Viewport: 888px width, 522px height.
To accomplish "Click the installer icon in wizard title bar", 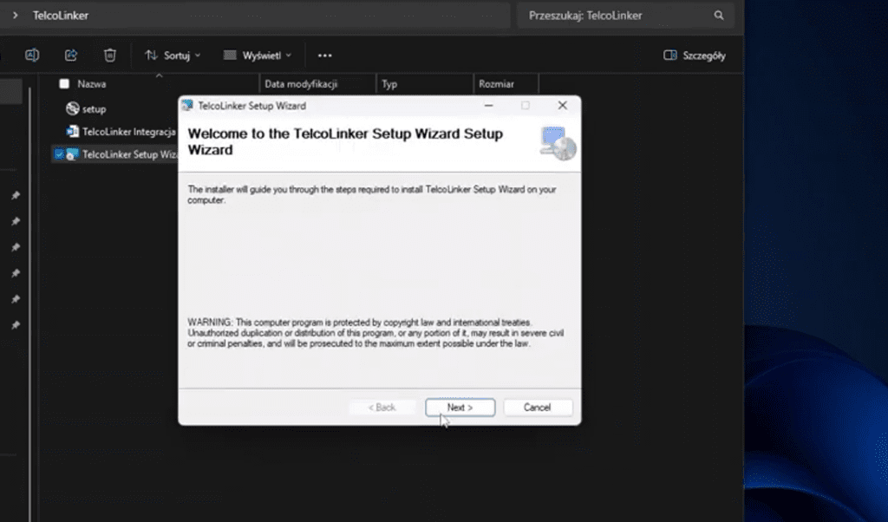I will [187, 106].
